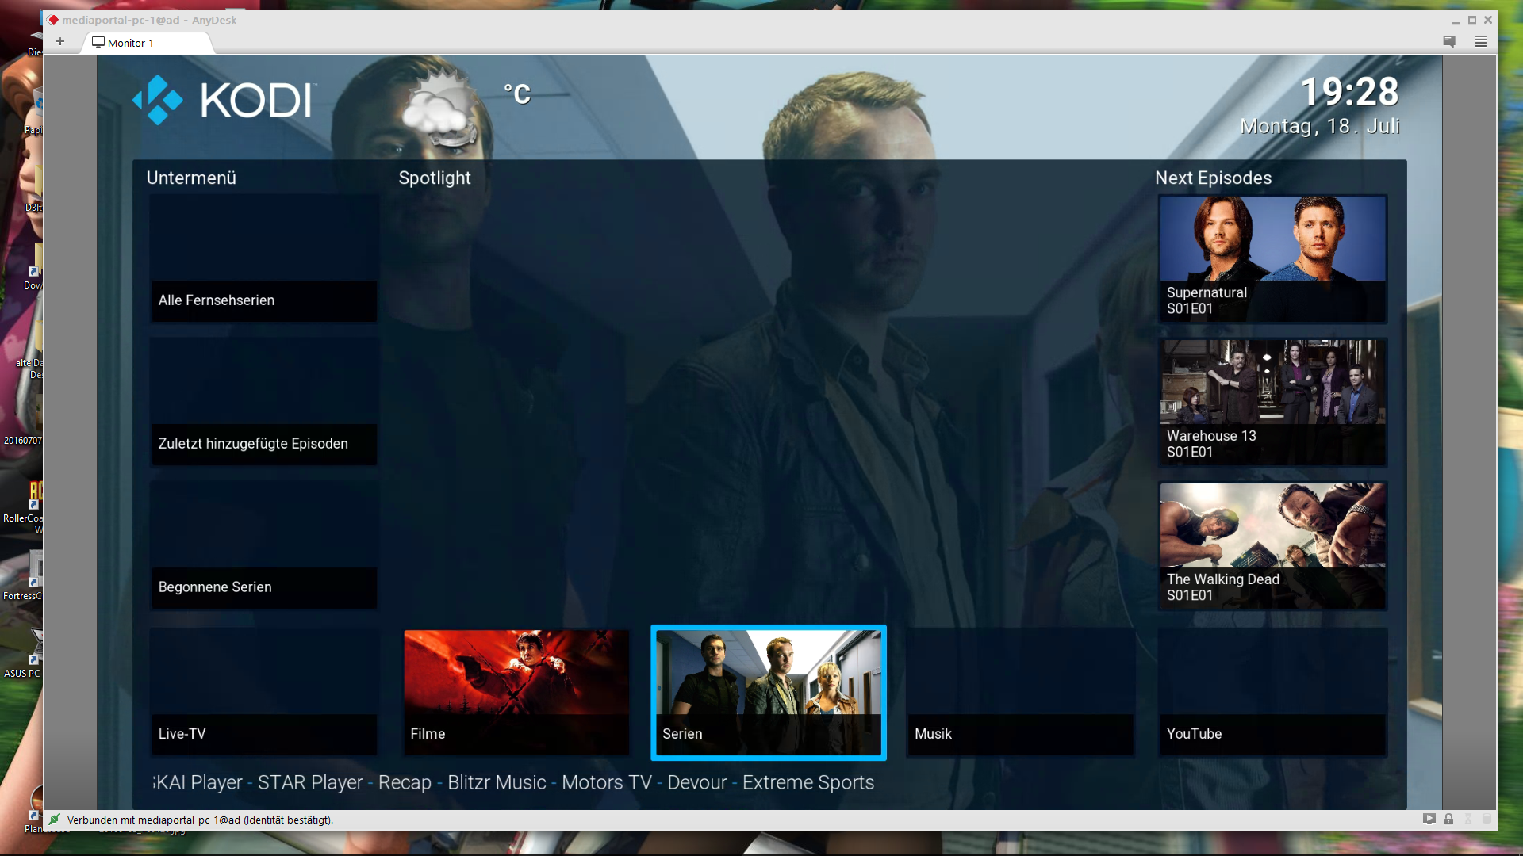Open Zuletzt hinzugefügte Episoden

click(263, 402)
